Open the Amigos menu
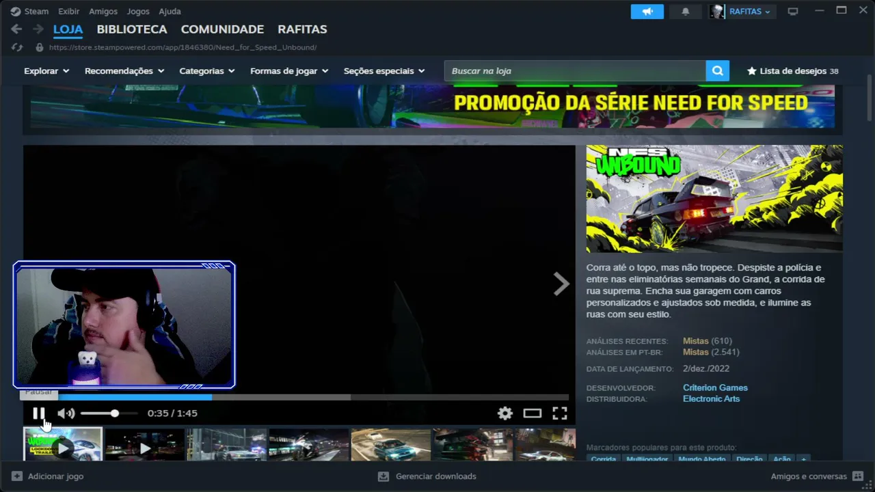This screenshot has height=492, width=875. click(x=103, y=12)
